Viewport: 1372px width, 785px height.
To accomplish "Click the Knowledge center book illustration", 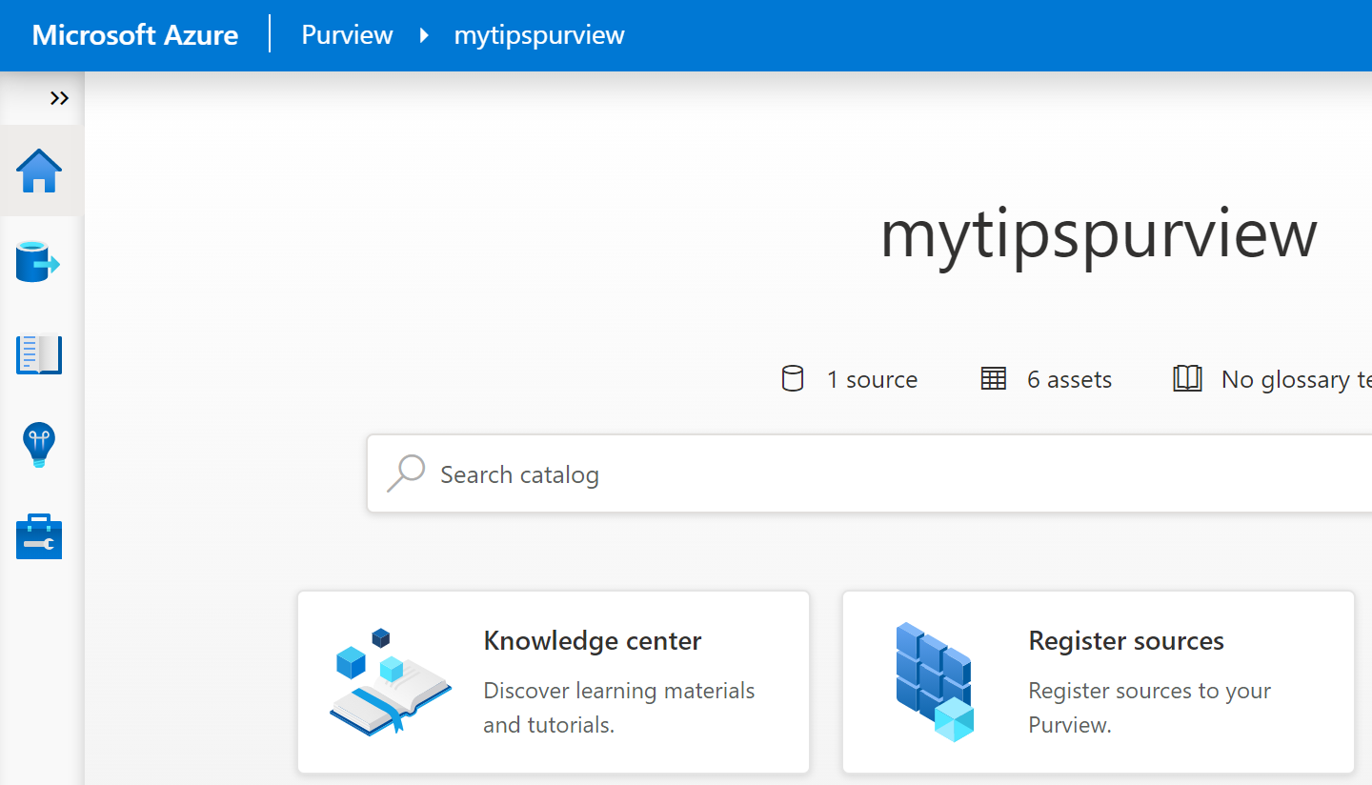I will [391, 680].
